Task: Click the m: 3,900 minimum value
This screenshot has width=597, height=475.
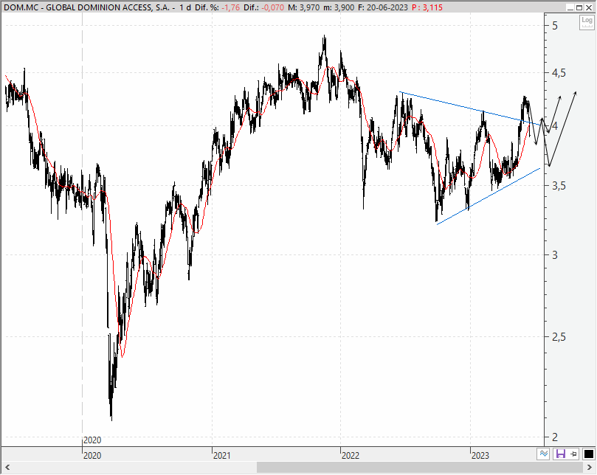Action: point(339,7)
